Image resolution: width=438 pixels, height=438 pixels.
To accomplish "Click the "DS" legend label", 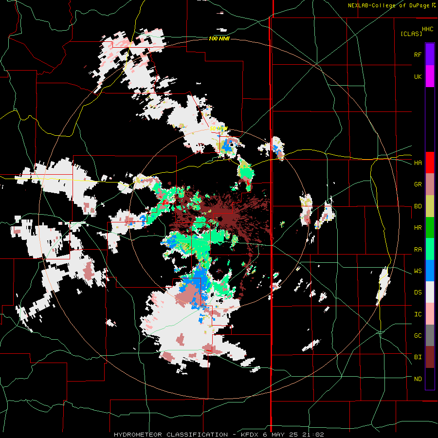I will [418, 292].
